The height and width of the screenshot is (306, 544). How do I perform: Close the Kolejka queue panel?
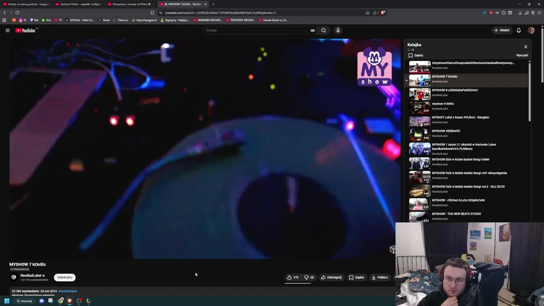point(526,47)
